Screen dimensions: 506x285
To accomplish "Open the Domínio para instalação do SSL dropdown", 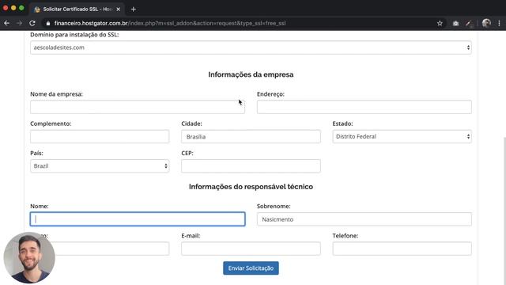I will pyautogui.click(x=251, y=47).
